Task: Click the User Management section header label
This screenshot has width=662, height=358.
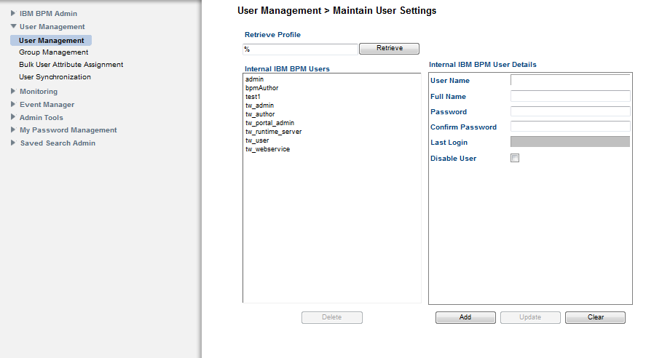Action: pyautogui.click(x=52, y=27)
